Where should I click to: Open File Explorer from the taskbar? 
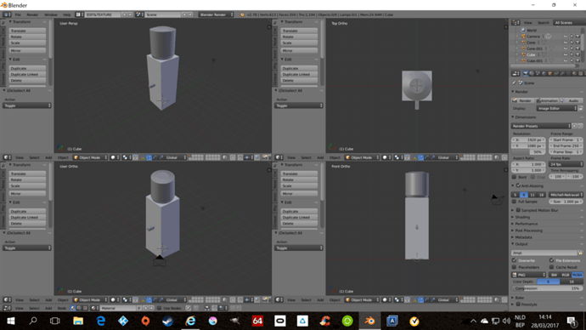pyautogui.click(x=78, y=321)
